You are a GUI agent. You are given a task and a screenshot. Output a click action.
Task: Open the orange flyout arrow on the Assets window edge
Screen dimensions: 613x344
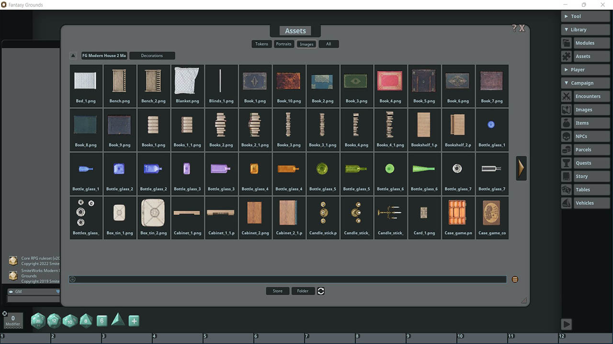521,168
